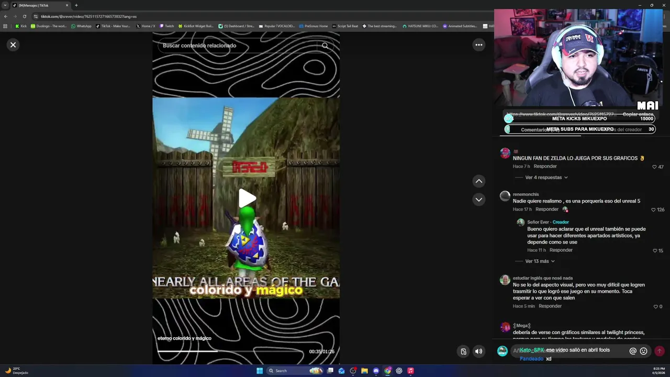Open Discord from taskbar
This screenshot has width=670, height=377.
click(376, 371)
